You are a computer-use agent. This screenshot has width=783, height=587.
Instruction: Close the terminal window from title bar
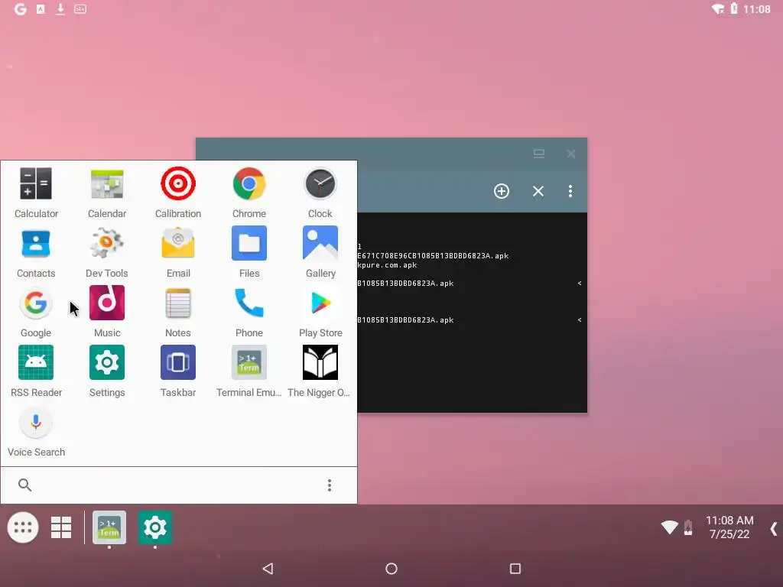point(571,154)
